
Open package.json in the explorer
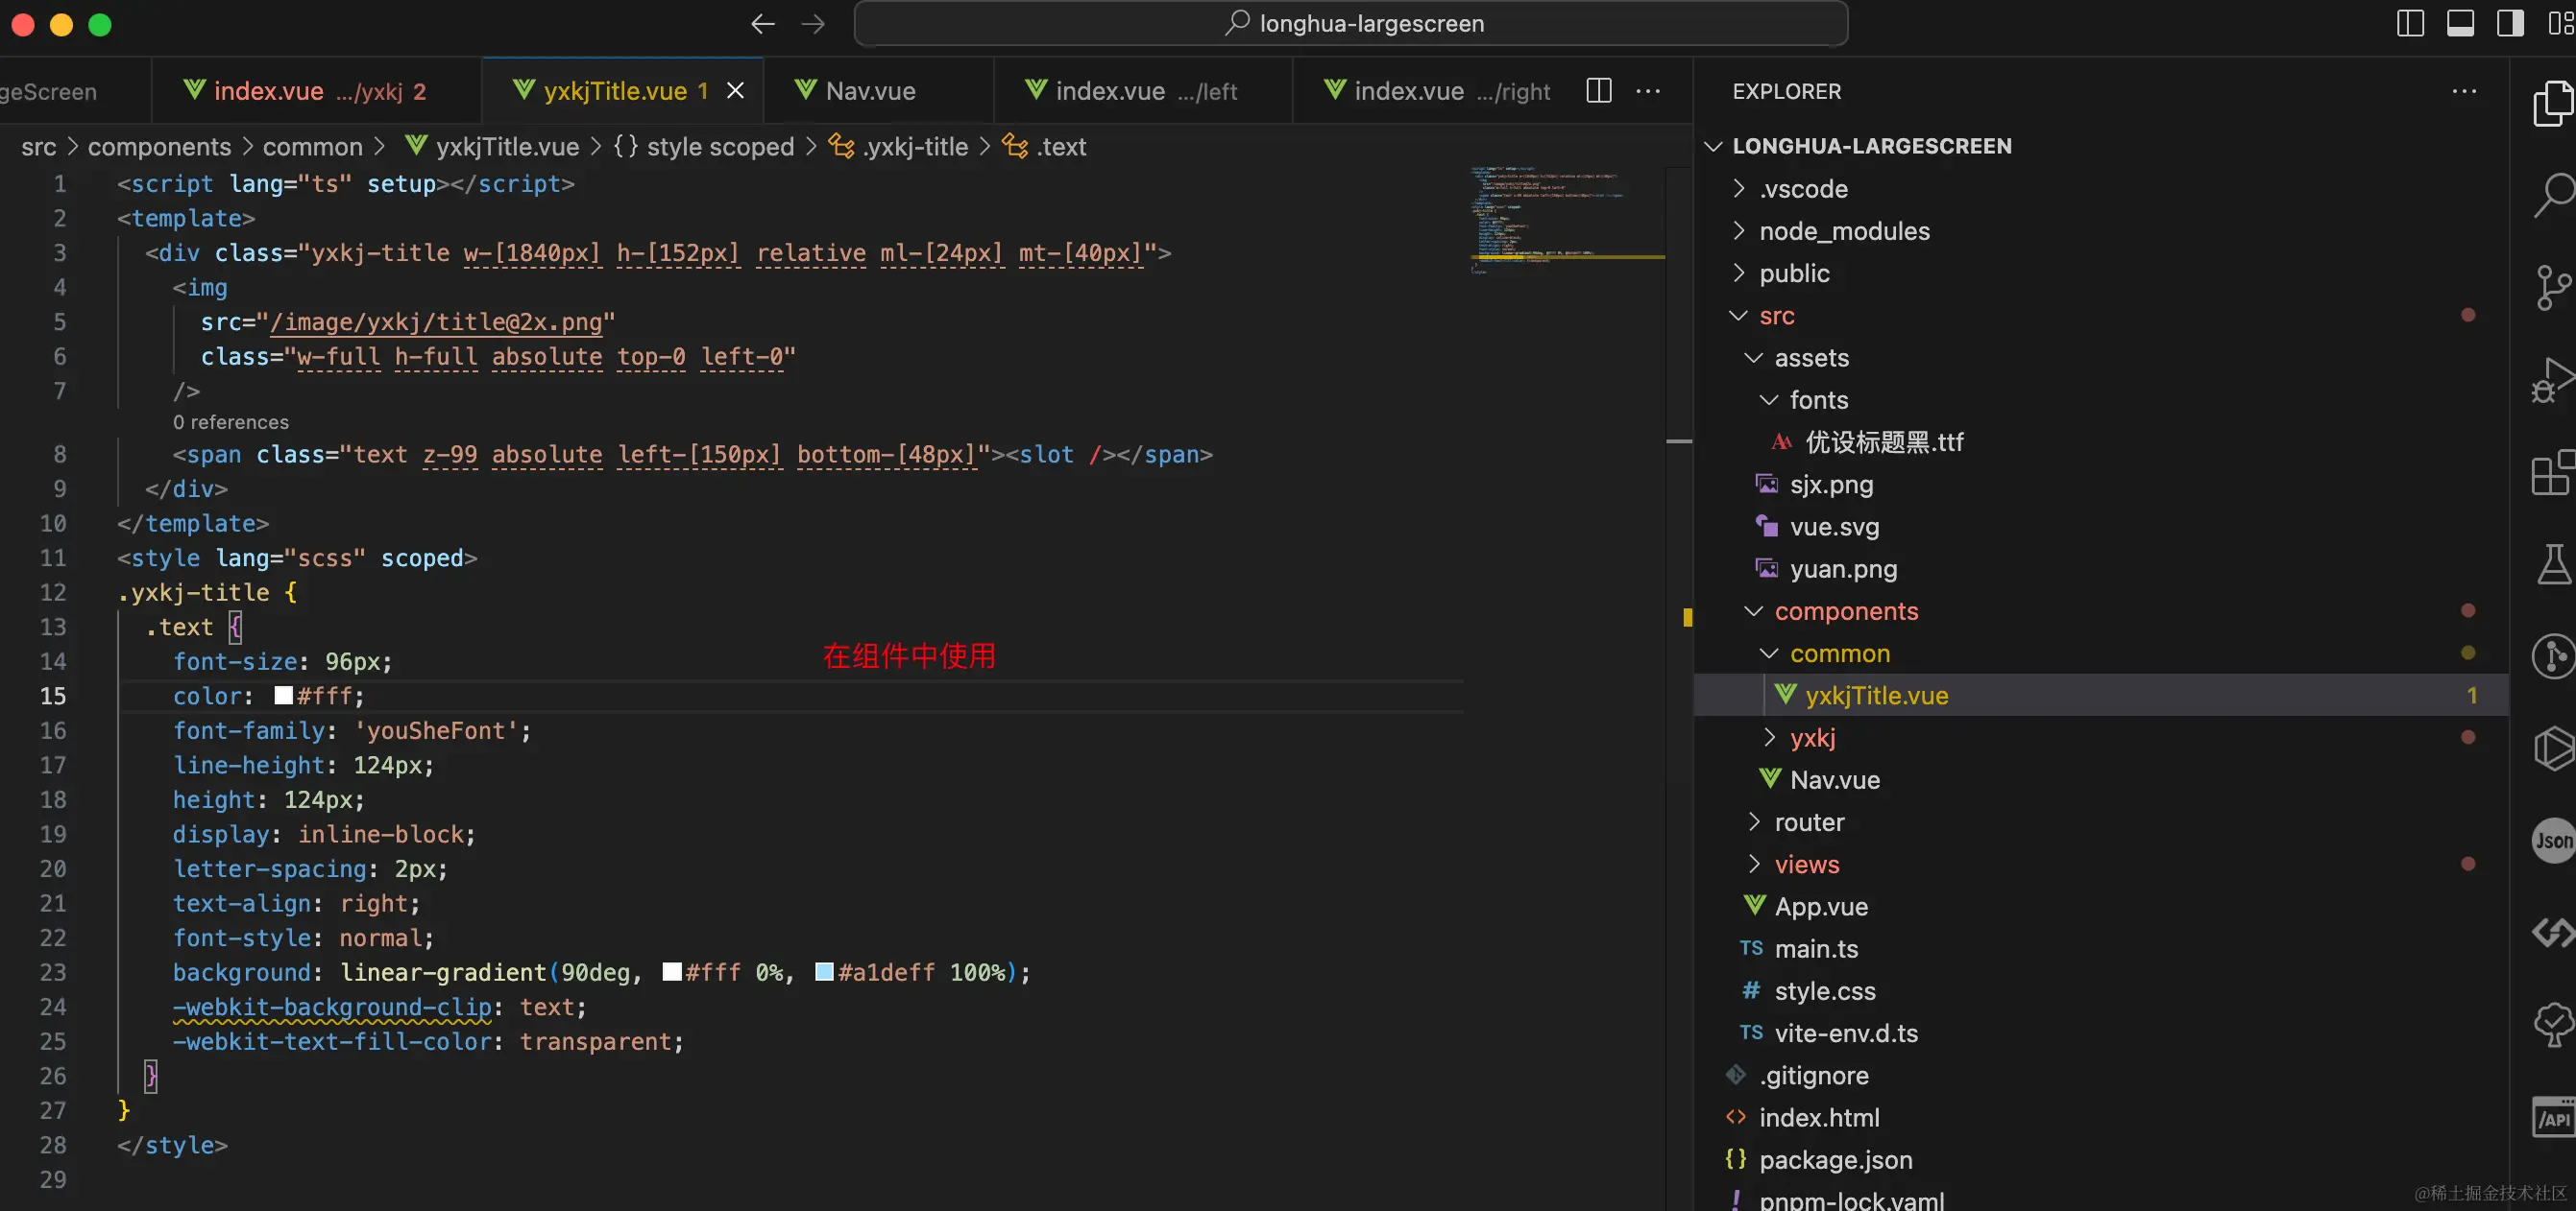1835,1160
